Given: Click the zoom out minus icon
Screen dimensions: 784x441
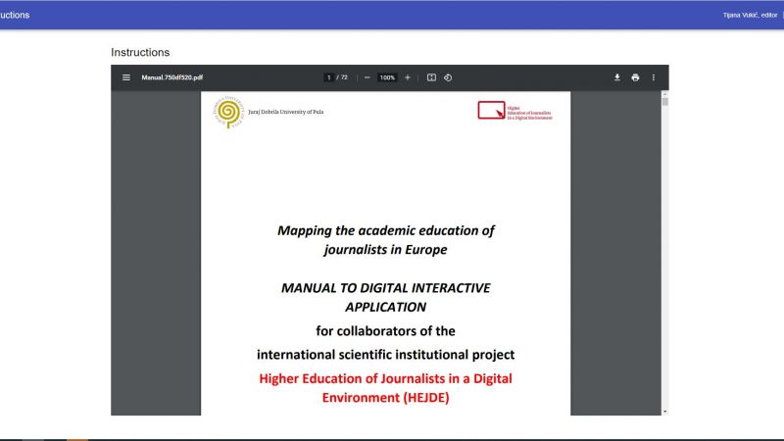Looking at the screenshot, I should coord(367,77).
